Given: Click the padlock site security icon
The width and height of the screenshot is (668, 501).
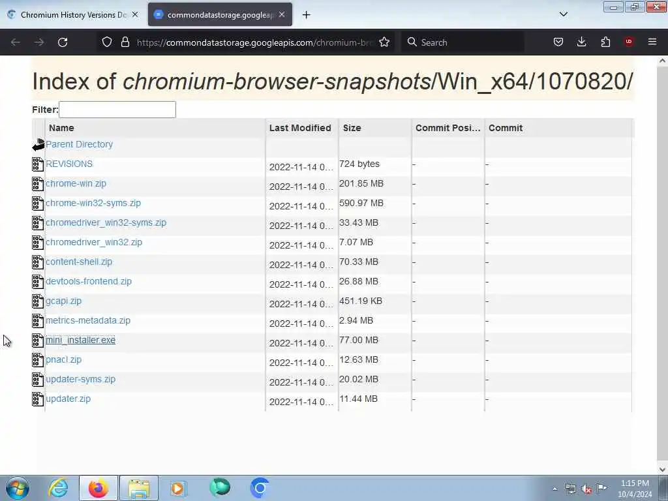Looking at the screenshot, I should pyautogui.click(x=125, y=42).
